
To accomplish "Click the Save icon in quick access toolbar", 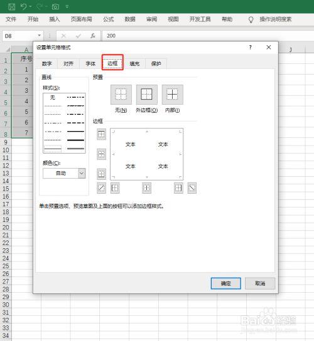I will (11, 6).
